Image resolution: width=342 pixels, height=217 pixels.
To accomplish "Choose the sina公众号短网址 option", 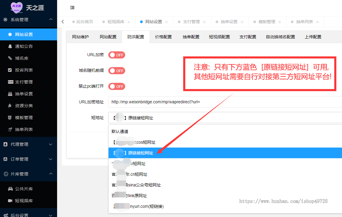I will click(x=225, y=185).
